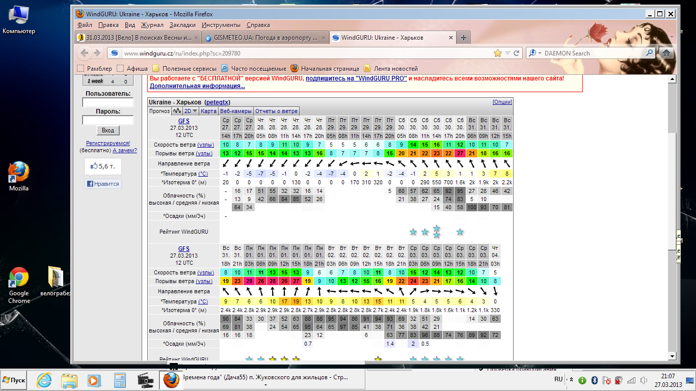Open the Calculator from the taskbar

click(x=120, y=380)
